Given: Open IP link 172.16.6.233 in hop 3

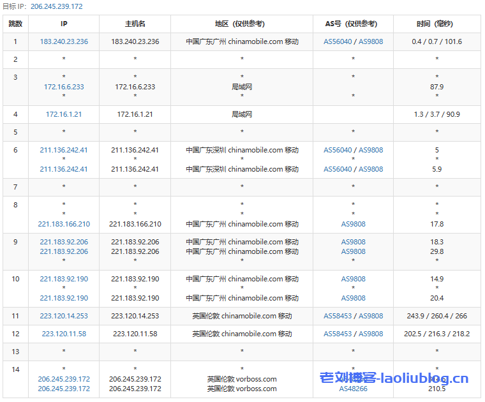Looking at the screenshot, I should point(64,87).
